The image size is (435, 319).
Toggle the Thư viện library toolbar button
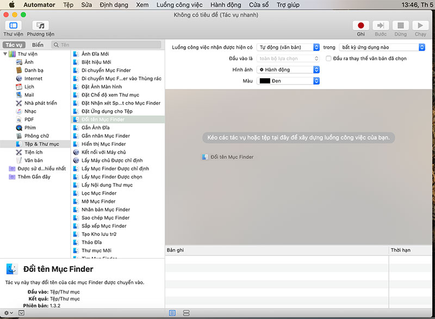click(13, 25)
